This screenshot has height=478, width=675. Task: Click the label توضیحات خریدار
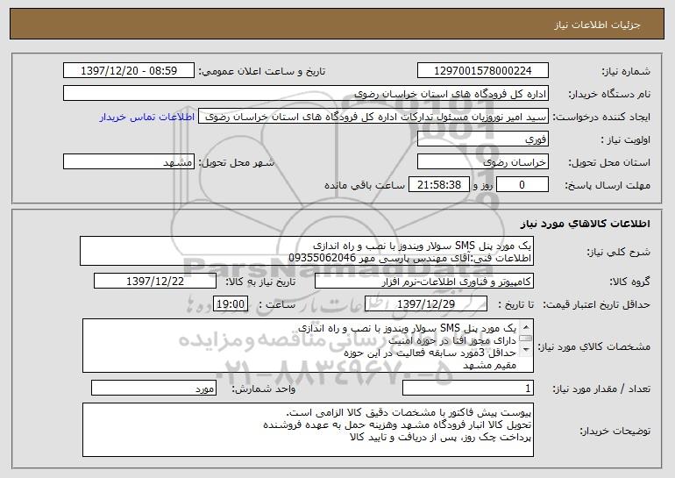tap(615, 431)
